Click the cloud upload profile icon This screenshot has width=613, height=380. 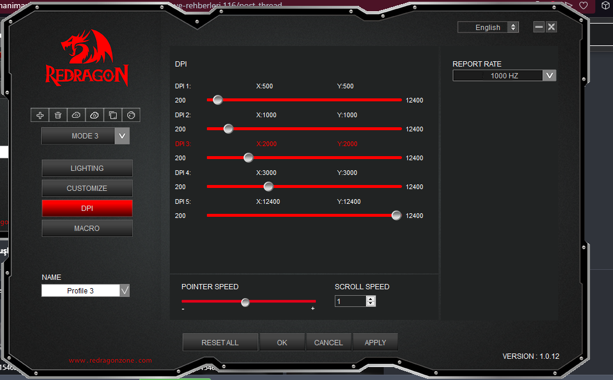point(76,115)
